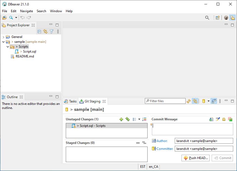Toggle sort by state in Unstaged Changes
Image resolution: width=237 pixels, height=171 pixels.
click(144, 119)
